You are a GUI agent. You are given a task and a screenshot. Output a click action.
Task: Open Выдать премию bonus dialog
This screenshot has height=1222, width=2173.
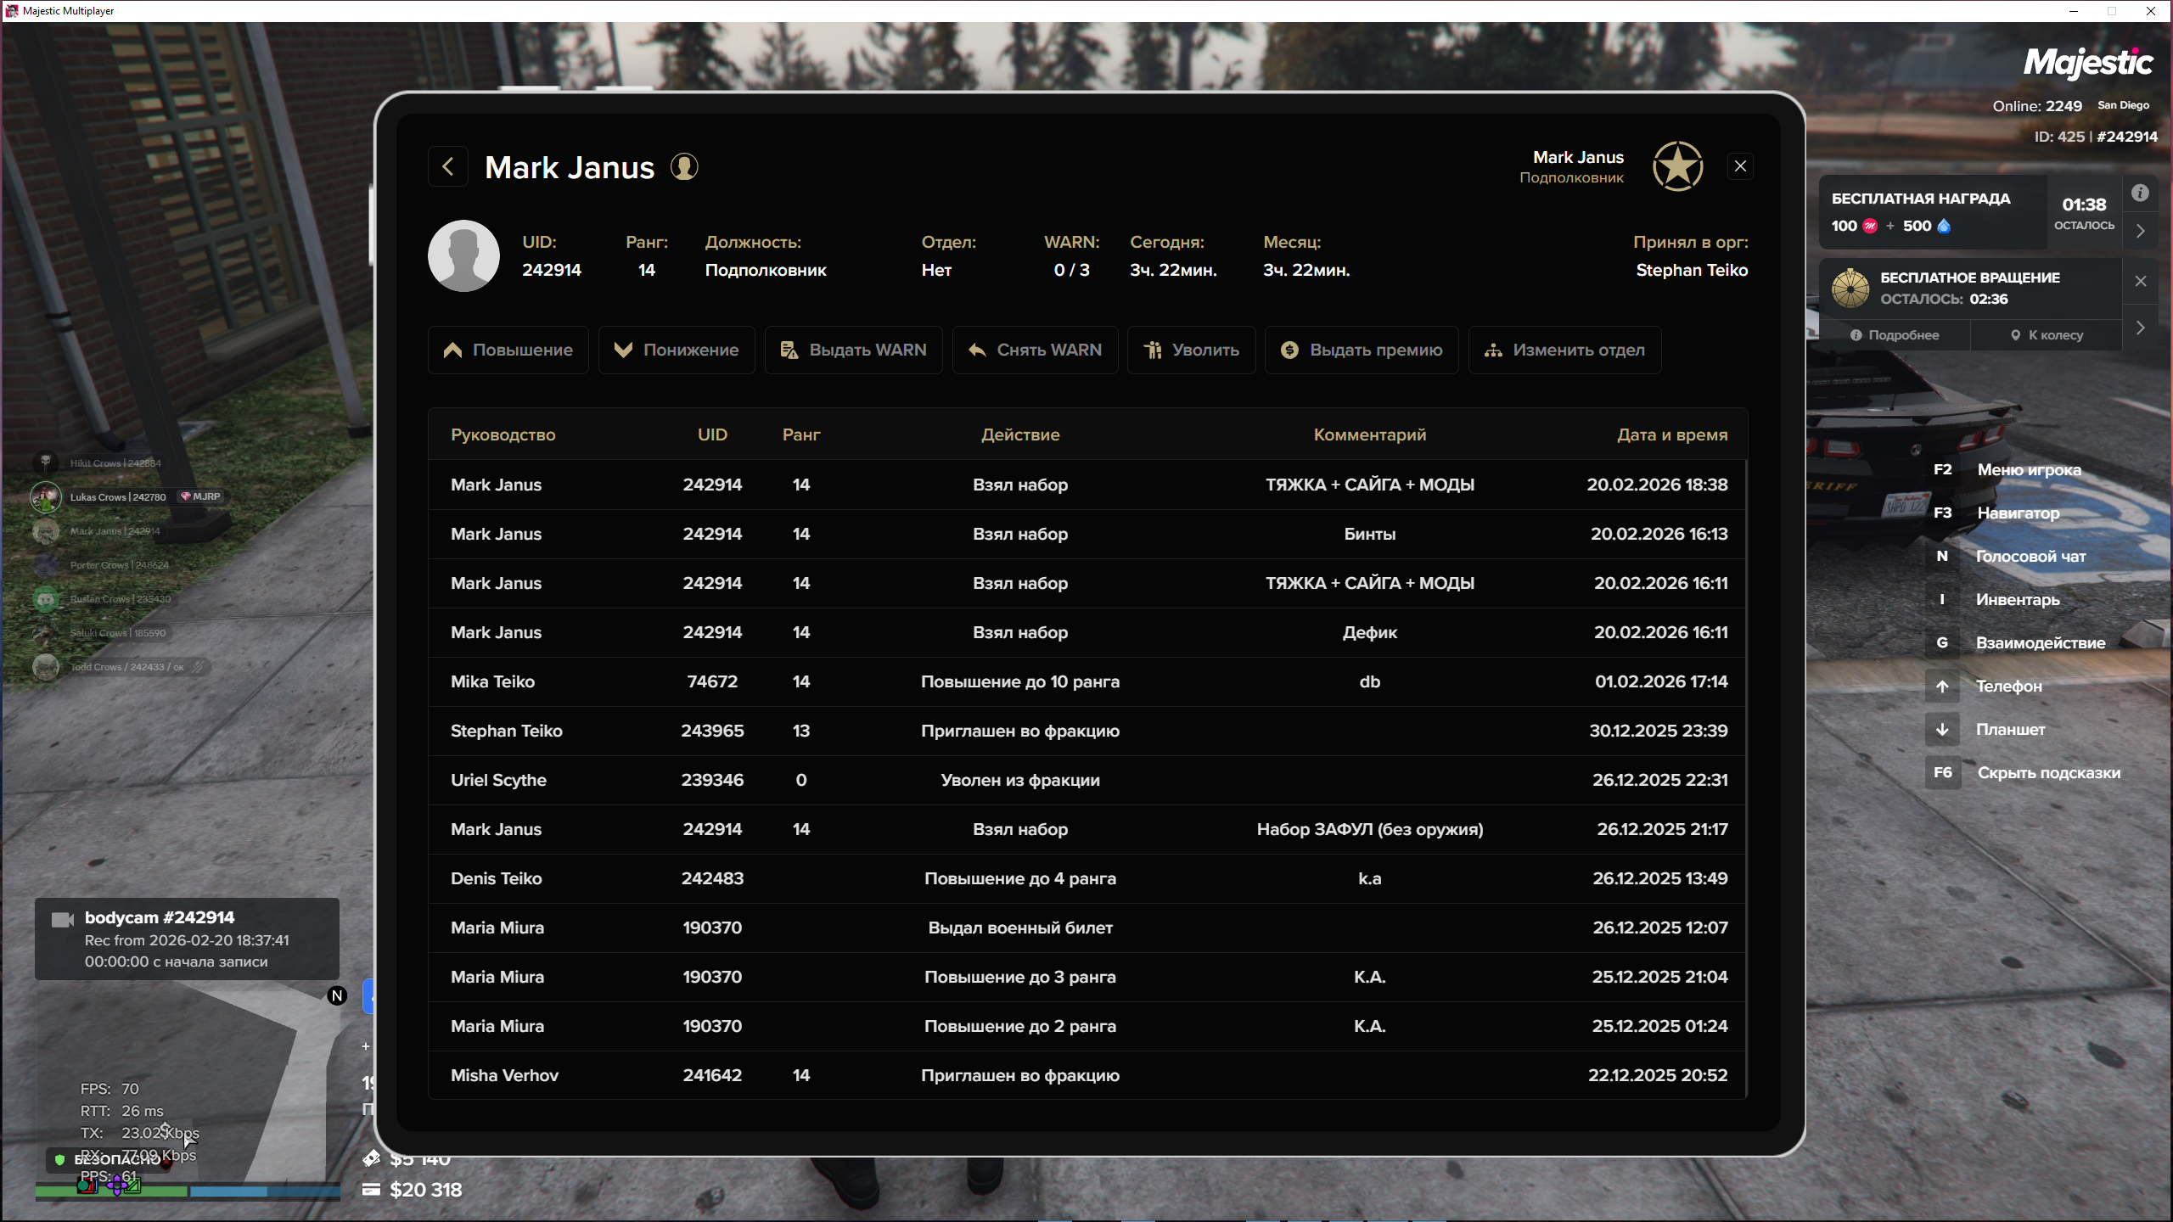(x=1361, y=350)
